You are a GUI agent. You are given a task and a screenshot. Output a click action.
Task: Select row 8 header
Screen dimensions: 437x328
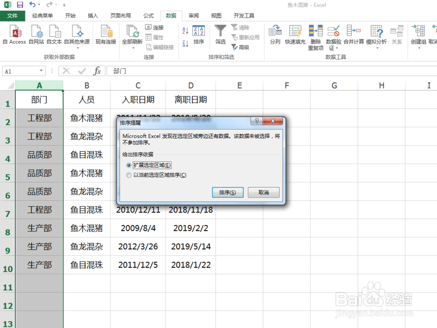(7, 228)
